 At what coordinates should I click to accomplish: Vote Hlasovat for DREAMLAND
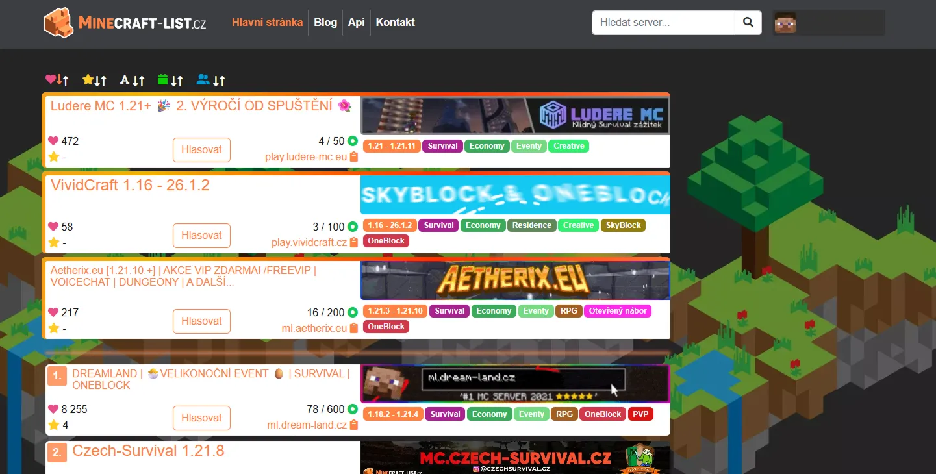201,418
